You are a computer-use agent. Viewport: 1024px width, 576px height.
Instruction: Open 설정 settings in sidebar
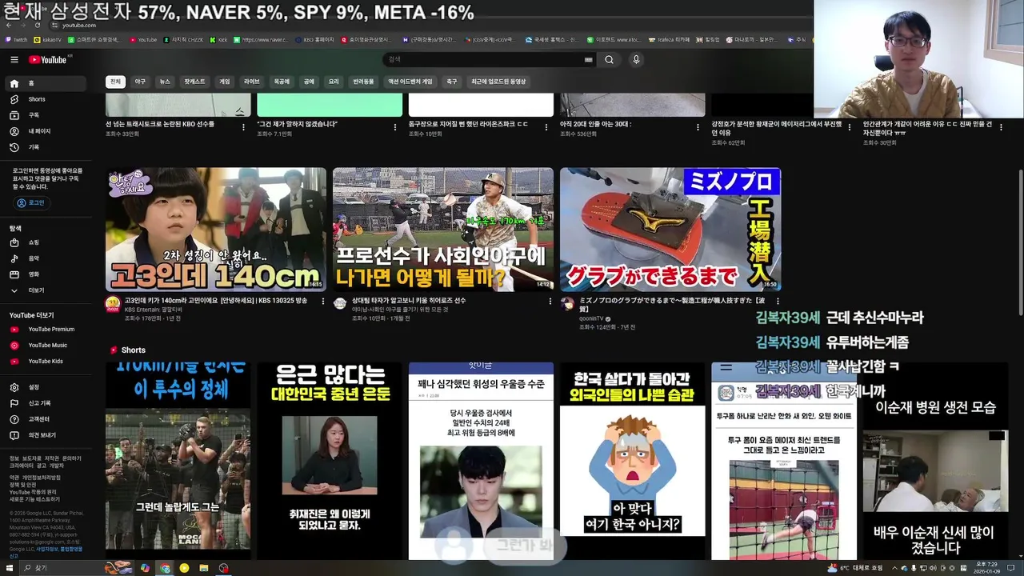(45, 387)
